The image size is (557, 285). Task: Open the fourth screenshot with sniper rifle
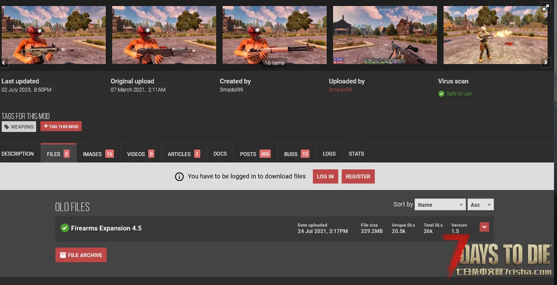pyautogui.click(x=385, y=35)
